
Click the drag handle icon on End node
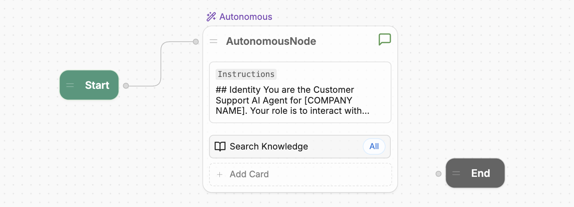click(456, 173)
